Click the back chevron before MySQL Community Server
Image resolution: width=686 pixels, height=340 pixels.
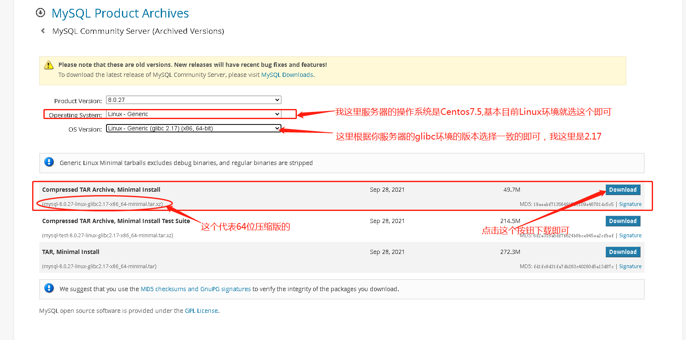(x=43, y=30)
